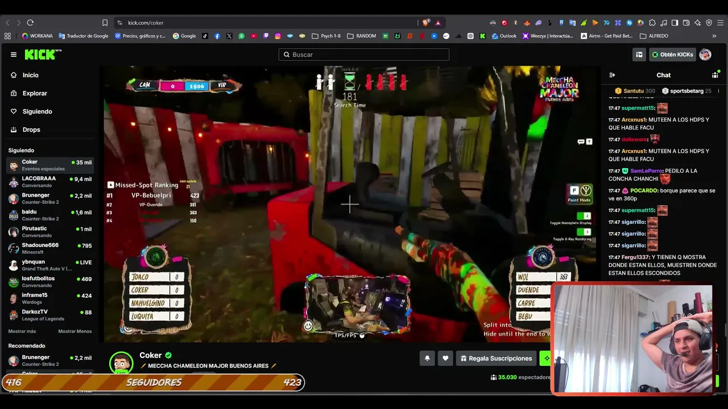Open the Kick bookmark icon in bookmarks bar
Viewport: 728px width, 409px height.
(x=482, y=36)
